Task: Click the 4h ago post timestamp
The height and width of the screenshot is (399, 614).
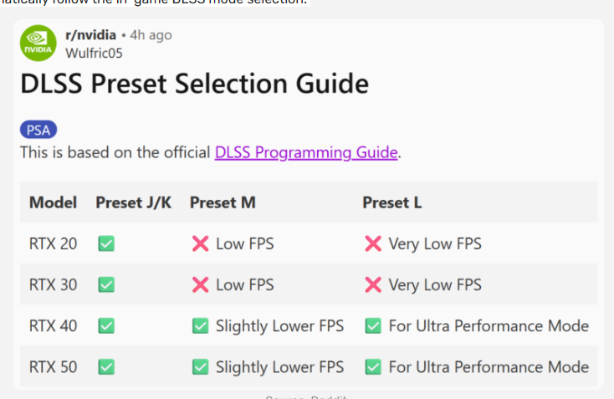Action: pyautogui.click(x=151, y=35)
